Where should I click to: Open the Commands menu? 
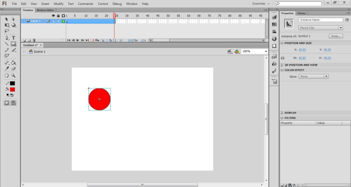point(86,4)
